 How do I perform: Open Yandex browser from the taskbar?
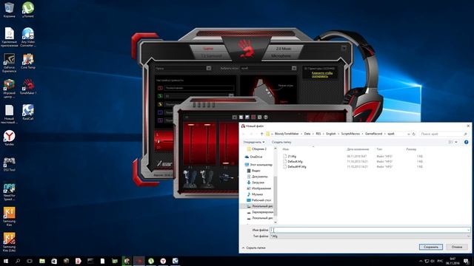(x=163, y=261)
